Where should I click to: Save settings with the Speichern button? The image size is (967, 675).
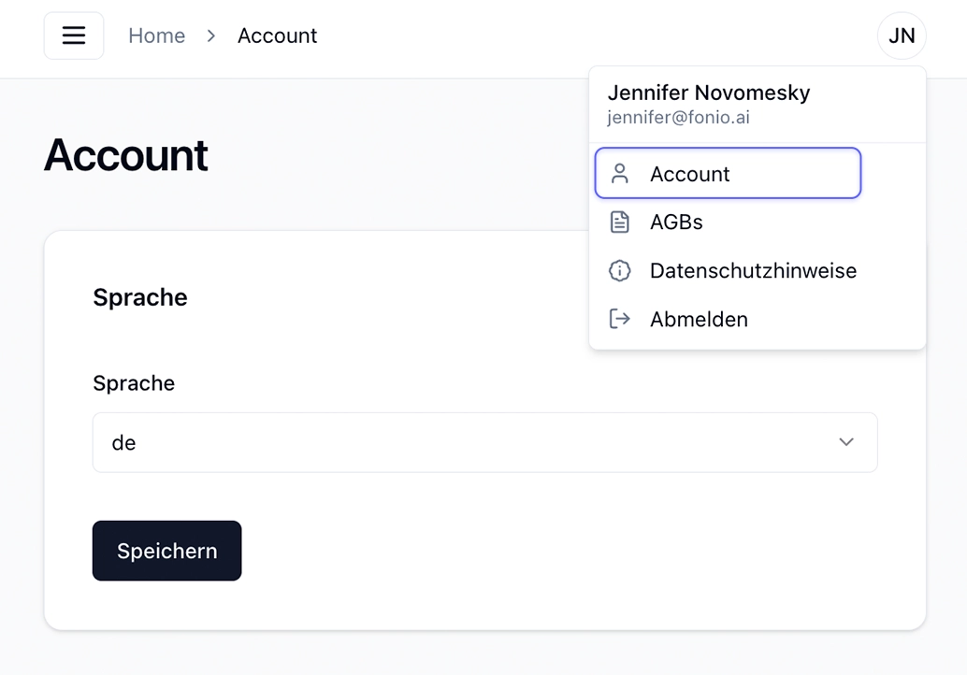click(167, 551)
